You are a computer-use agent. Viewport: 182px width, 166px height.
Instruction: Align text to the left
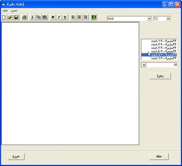(73, 17)
